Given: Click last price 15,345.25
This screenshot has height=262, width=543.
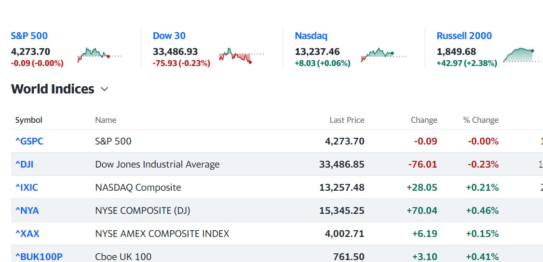Looking at the screenshot, I should click(x=342, y=210).
